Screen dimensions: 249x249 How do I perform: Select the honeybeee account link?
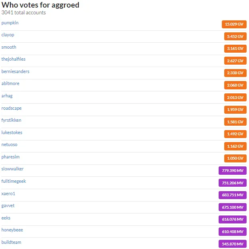pos(12,230)
